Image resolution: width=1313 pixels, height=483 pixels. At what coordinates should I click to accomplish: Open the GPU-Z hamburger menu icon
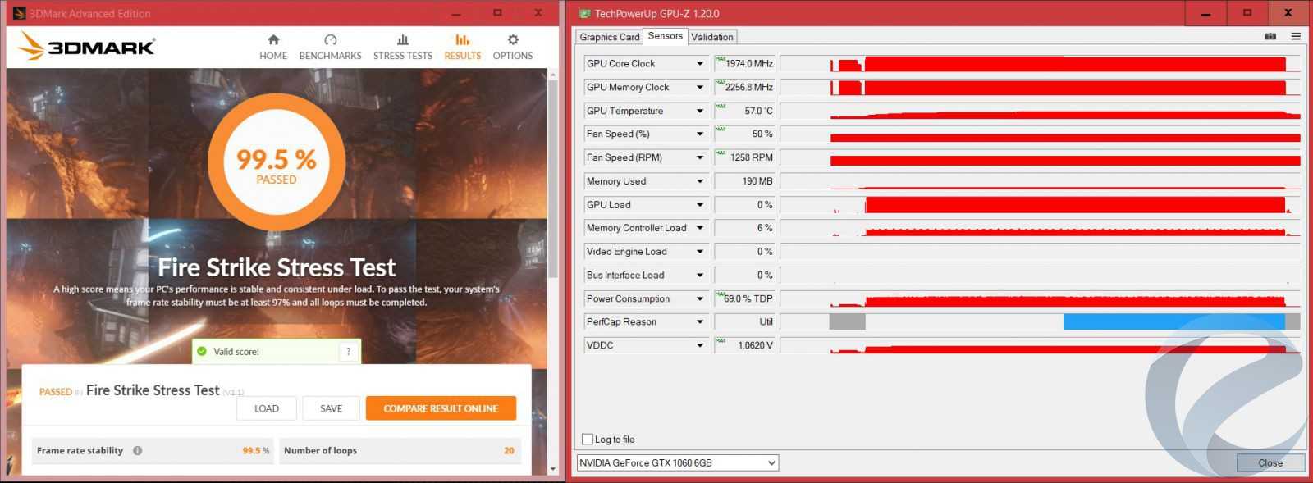pyautogui.click(x=1296, y=36)
